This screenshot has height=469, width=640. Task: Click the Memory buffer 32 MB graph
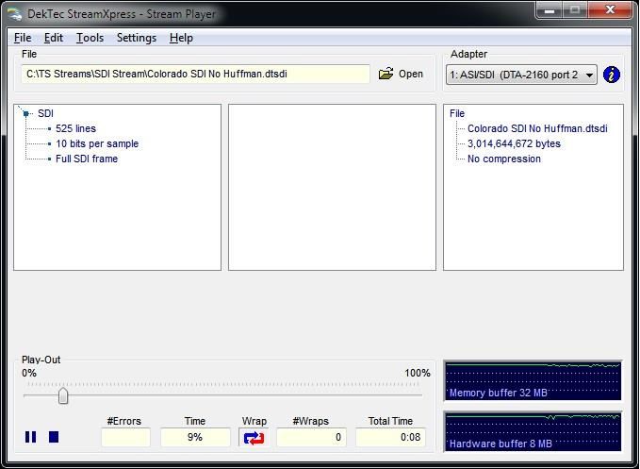coord(533,380)
